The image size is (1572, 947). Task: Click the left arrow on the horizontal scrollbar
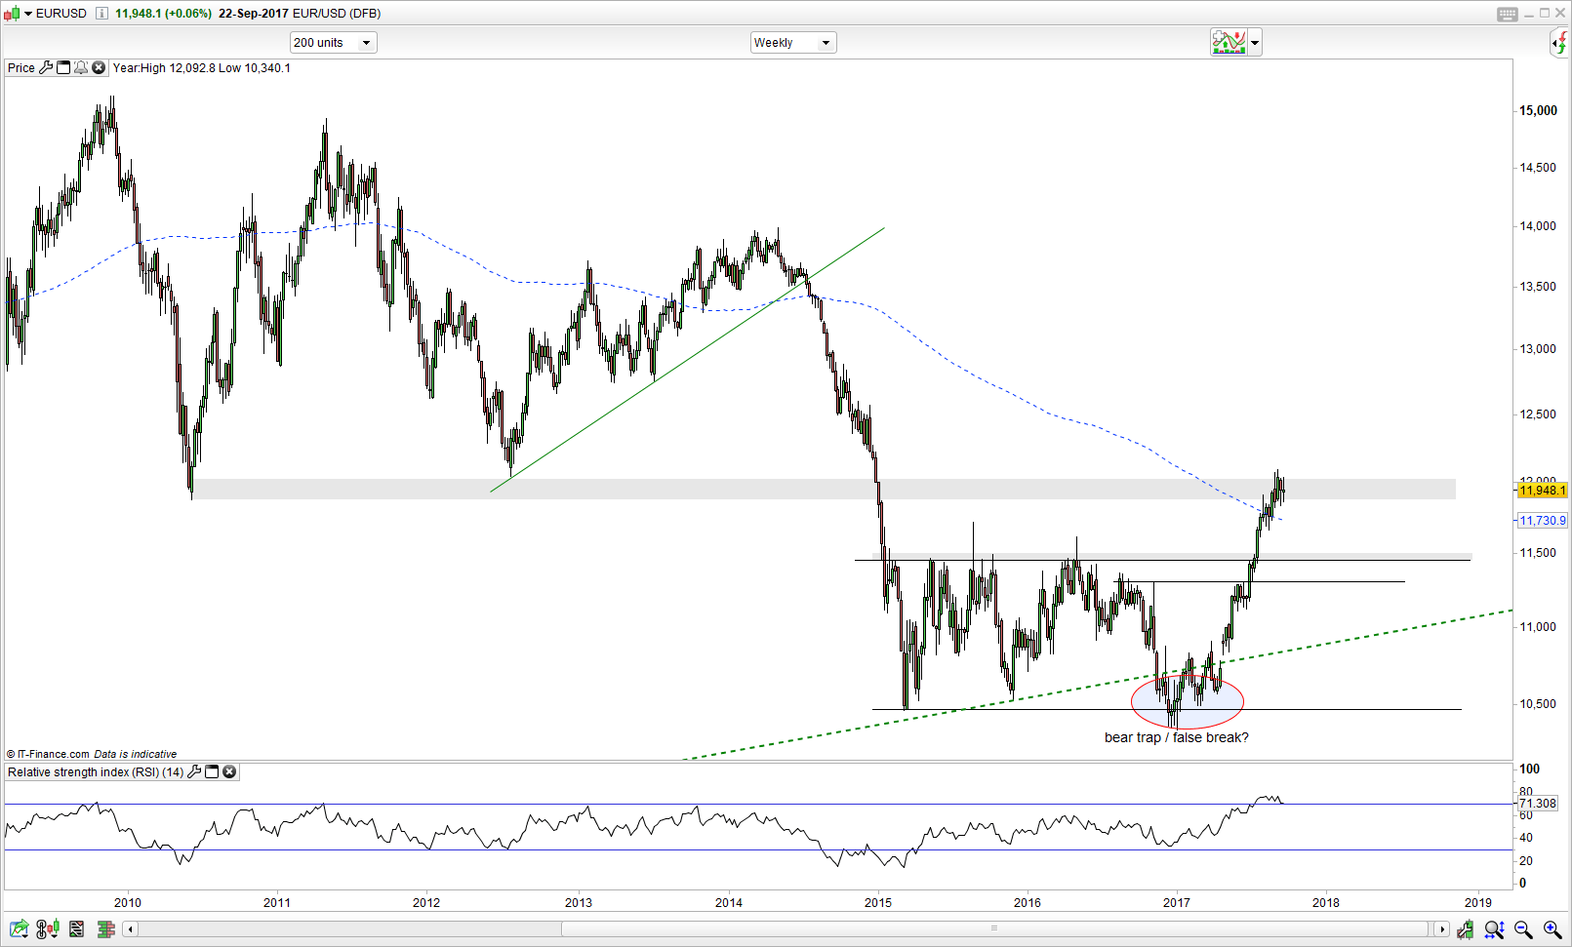130,928
